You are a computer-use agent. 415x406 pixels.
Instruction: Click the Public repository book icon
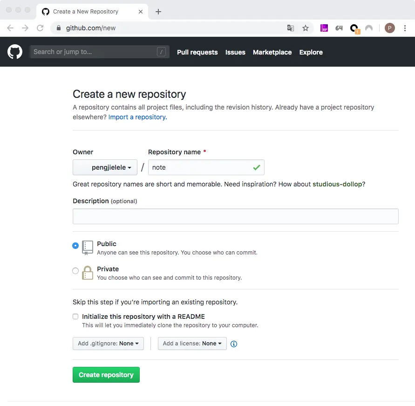coord(88,248)
